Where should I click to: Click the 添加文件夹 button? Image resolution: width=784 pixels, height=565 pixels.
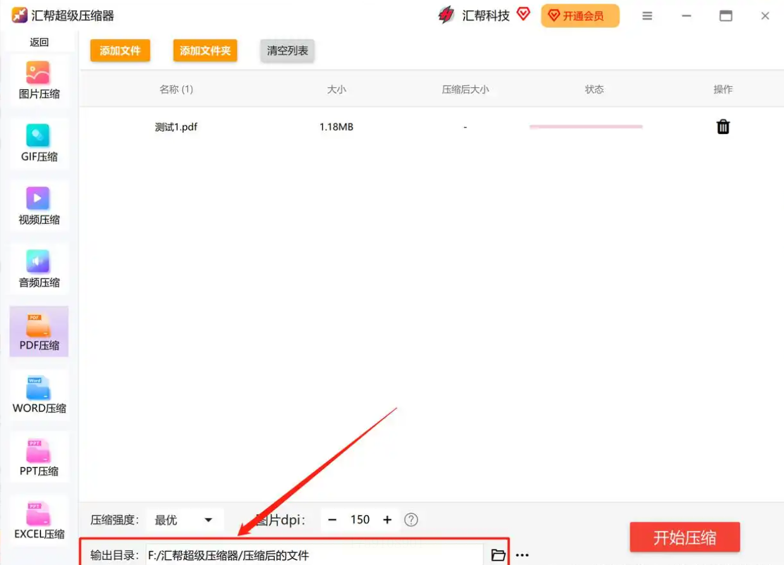[x=205, y=51]
